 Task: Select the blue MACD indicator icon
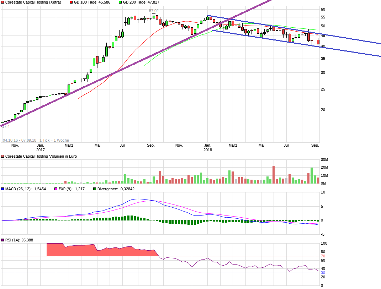point(2,188)
